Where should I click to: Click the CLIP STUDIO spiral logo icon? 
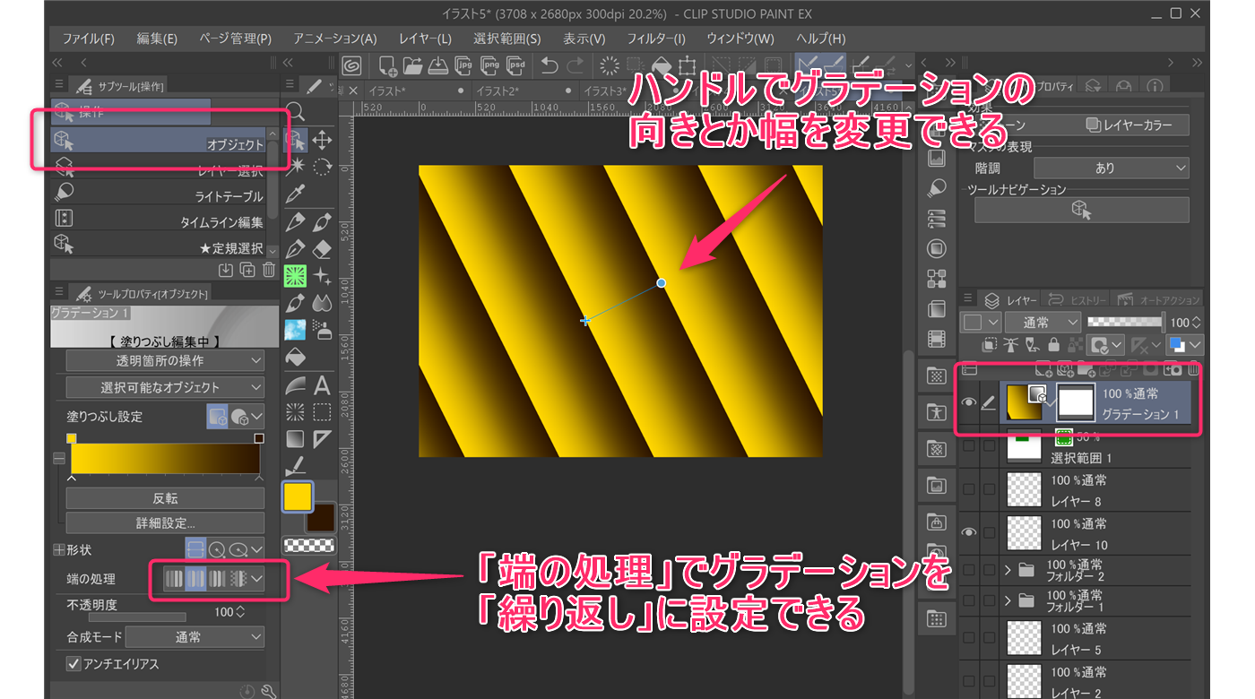coord(351,65)
